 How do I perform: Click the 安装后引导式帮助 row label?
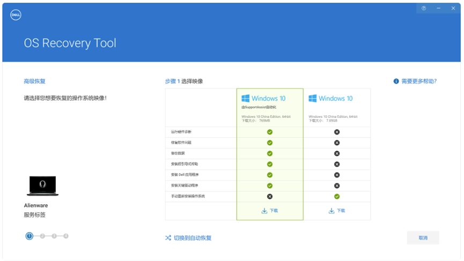pyautogui.click(x=185, y=164)
